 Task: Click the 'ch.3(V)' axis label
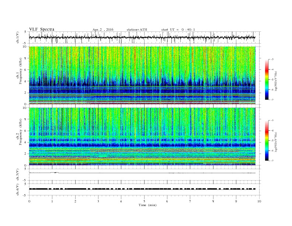point(18,175)
